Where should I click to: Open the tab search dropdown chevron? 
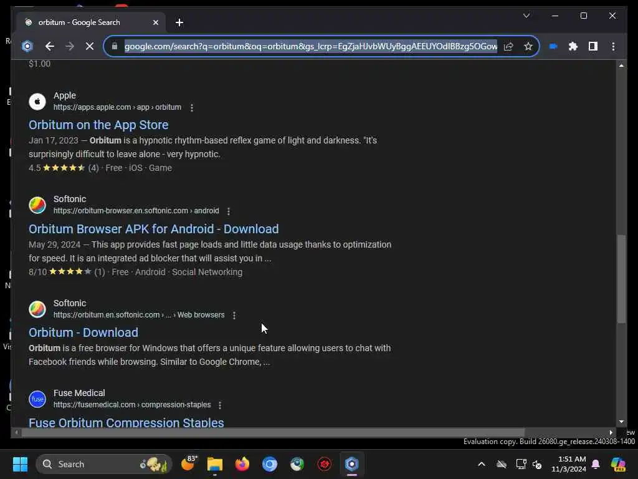coord(526,16)
